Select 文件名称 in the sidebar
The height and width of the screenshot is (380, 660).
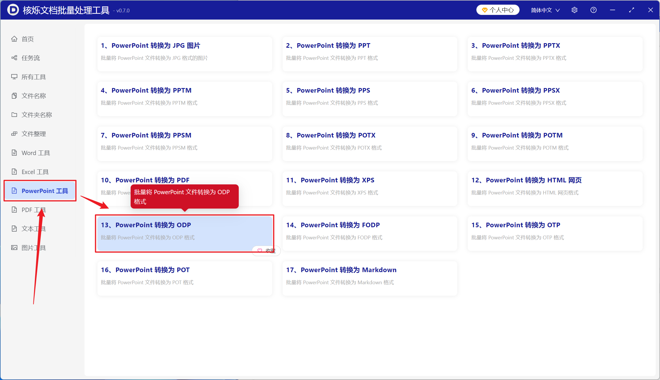[40, 96]
